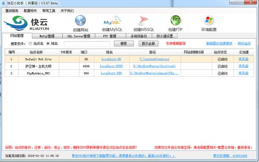259x162 pixels.
Task: Click the 显示全部 button
Action: [x=148, y=43]
